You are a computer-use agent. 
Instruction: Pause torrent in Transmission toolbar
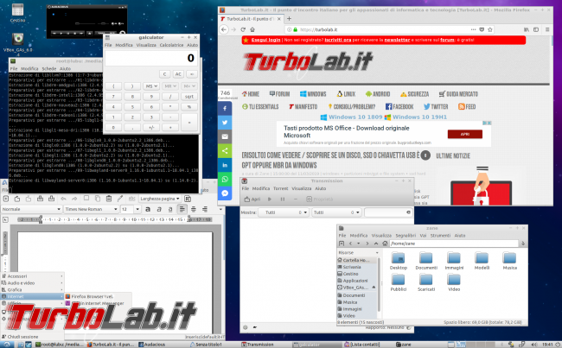[283, 199]
